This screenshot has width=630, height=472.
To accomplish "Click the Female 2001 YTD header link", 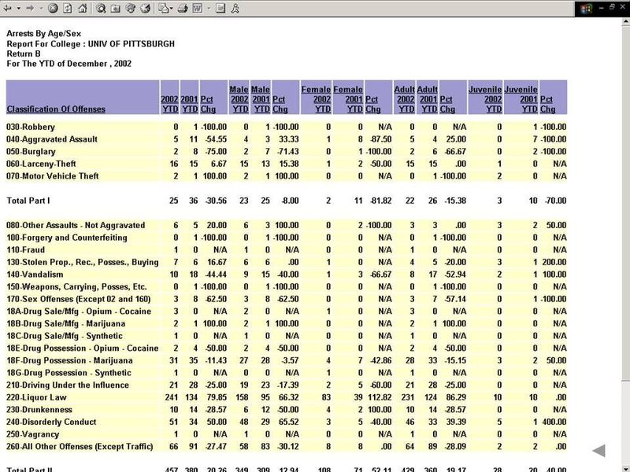I will tap(348, 99).
